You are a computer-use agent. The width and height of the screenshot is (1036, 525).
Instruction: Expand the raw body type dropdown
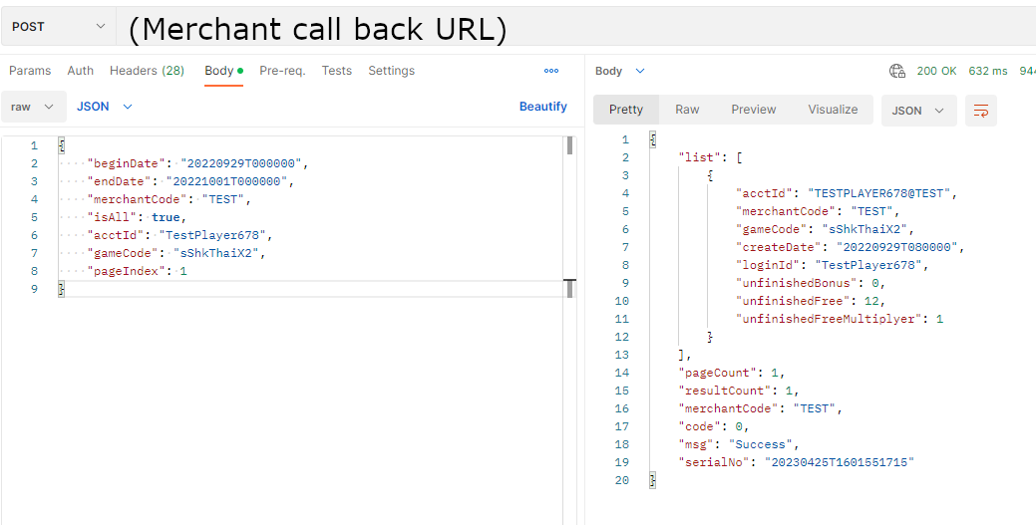pyautogui.click(x=33, y=107)
